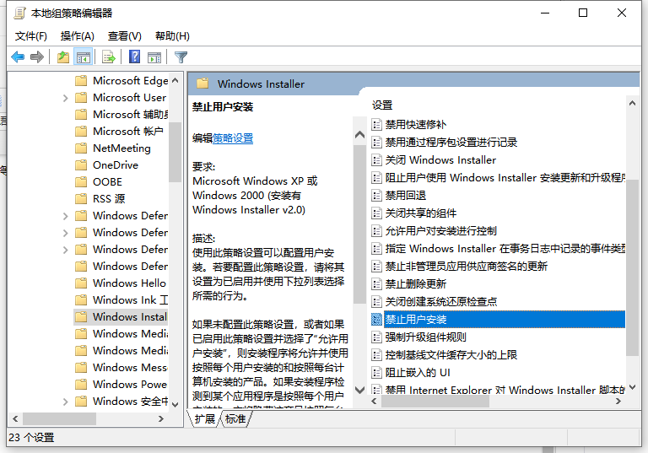Click the Export List toolbar icon
This screenshot has height=453, width=648.
(108, 57)
